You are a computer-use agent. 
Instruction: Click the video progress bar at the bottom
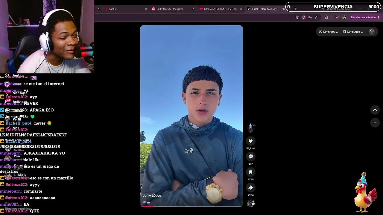coord(191,206)
